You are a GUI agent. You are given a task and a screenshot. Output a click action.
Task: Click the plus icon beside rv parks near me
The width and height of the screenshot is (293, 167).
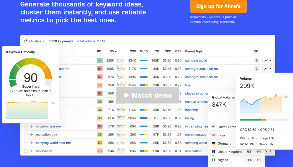pos(31,126)
